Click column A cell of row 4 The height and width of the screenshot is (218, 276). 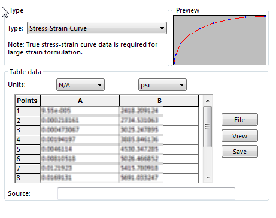point(80,140)
